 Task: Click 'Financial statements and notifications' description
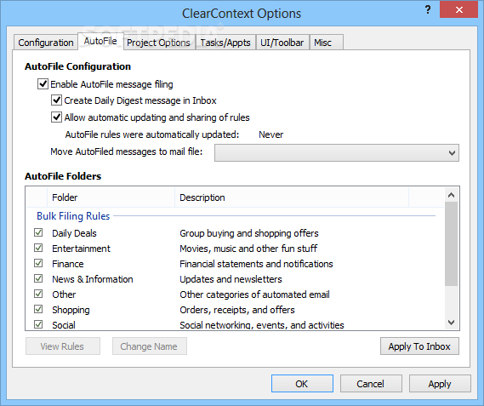[256, 264]
